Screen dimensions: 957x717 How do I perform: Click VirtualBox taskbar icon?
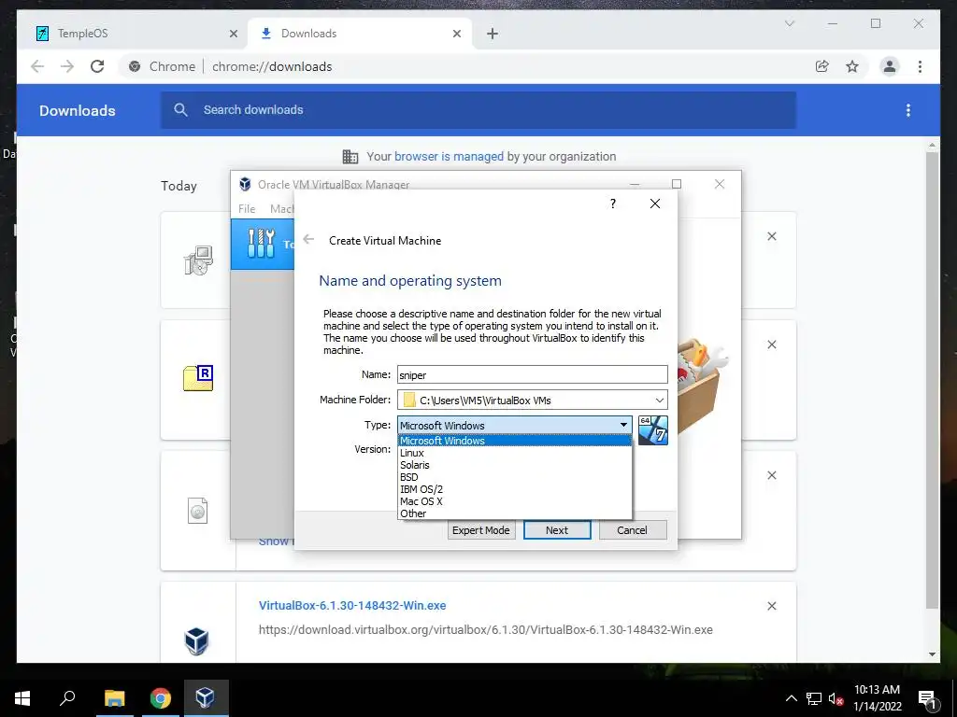click(x=206, y=698)
